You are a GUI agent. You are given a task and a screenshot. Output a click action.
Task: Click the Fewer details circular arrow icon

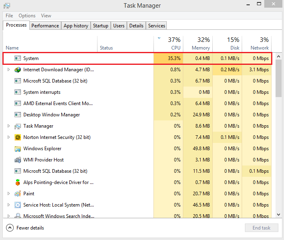10,228
